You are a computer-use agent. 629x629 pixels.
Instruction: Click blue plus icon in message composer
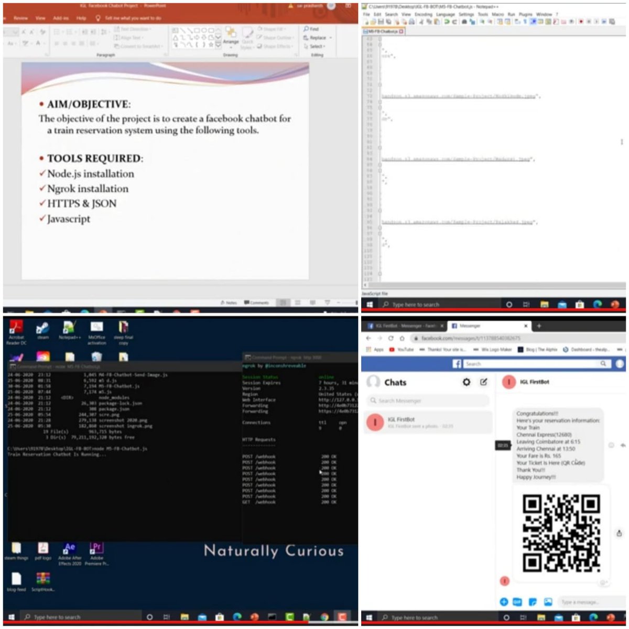(504, 602)
